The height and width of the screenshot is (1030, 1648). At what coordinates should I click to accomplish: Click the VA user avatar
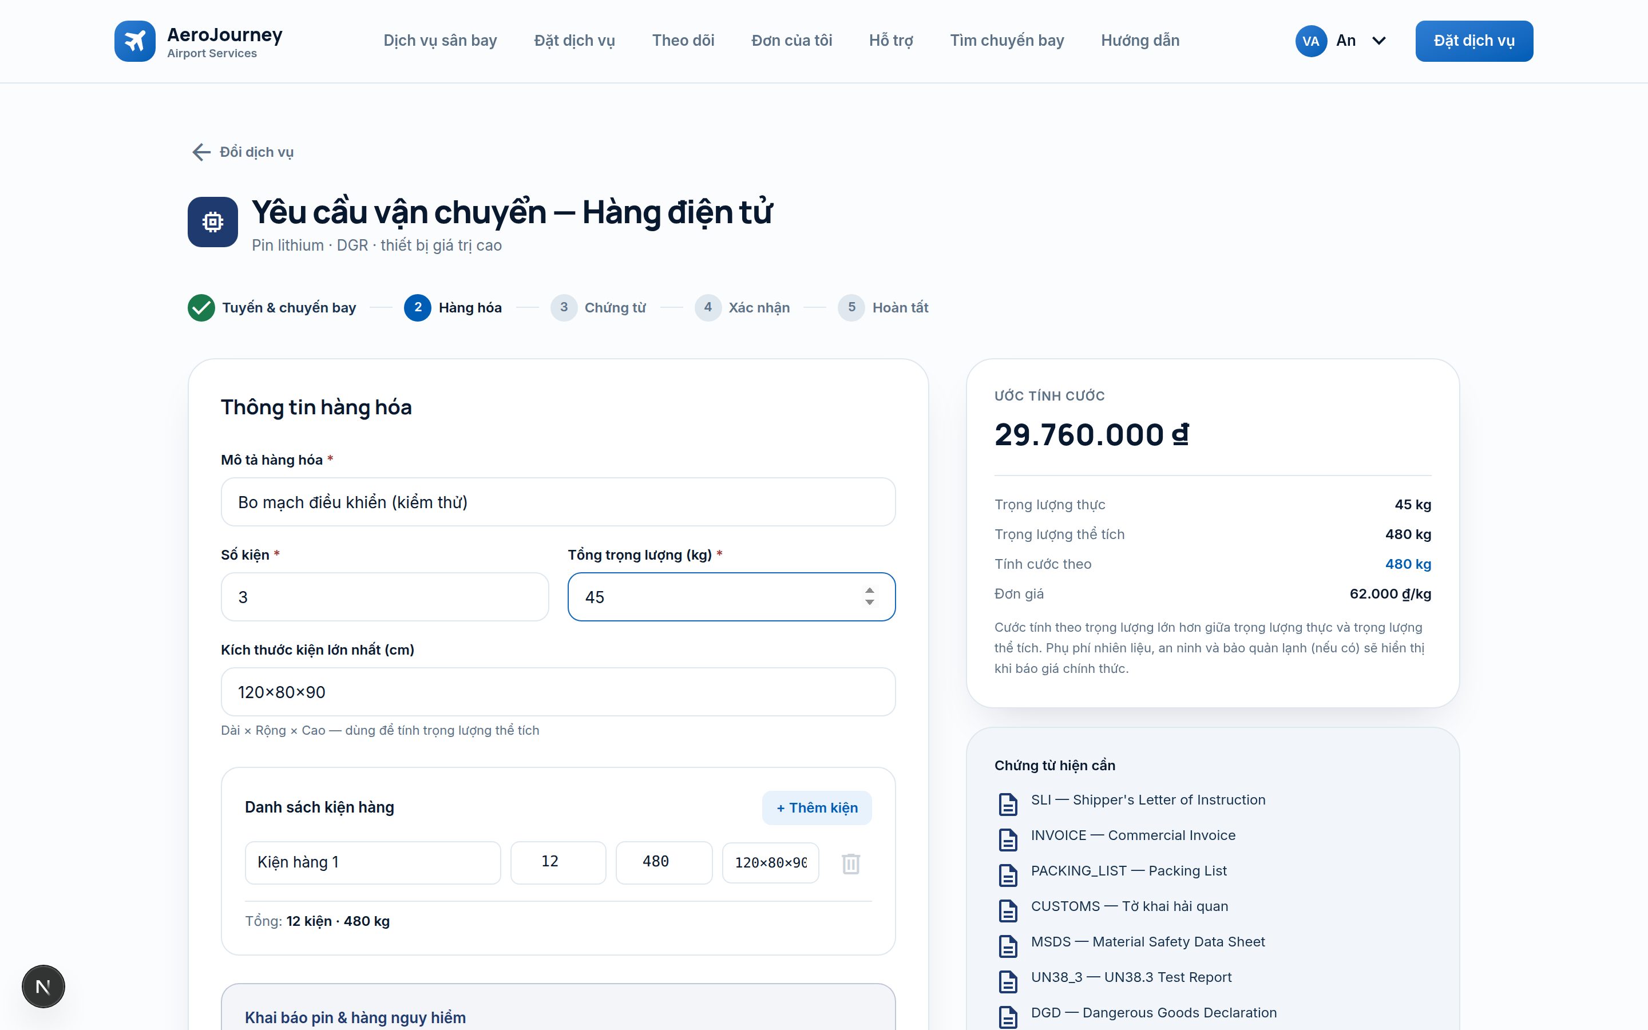point(1311,41)
